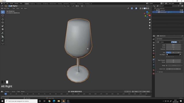Select the Move tool
Image resolution: width=184 pixels, height=103 pixels.
click(3, 19)
